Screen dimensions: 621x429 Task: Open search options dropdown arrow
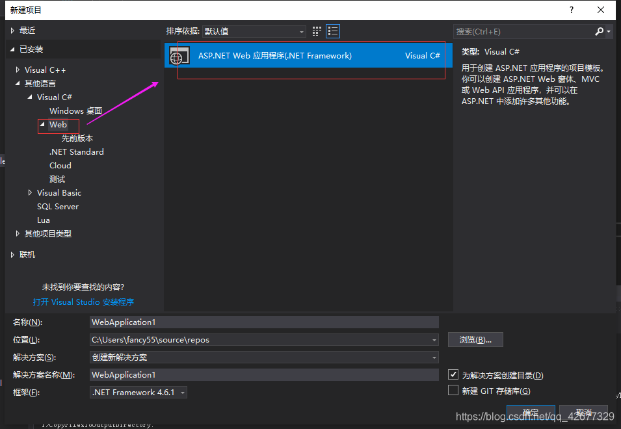click(x=609, y=31)
